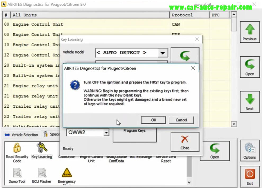Go to Next with the down arrow
The height and width of the screenshot is (188, 262).
(250, 102)
